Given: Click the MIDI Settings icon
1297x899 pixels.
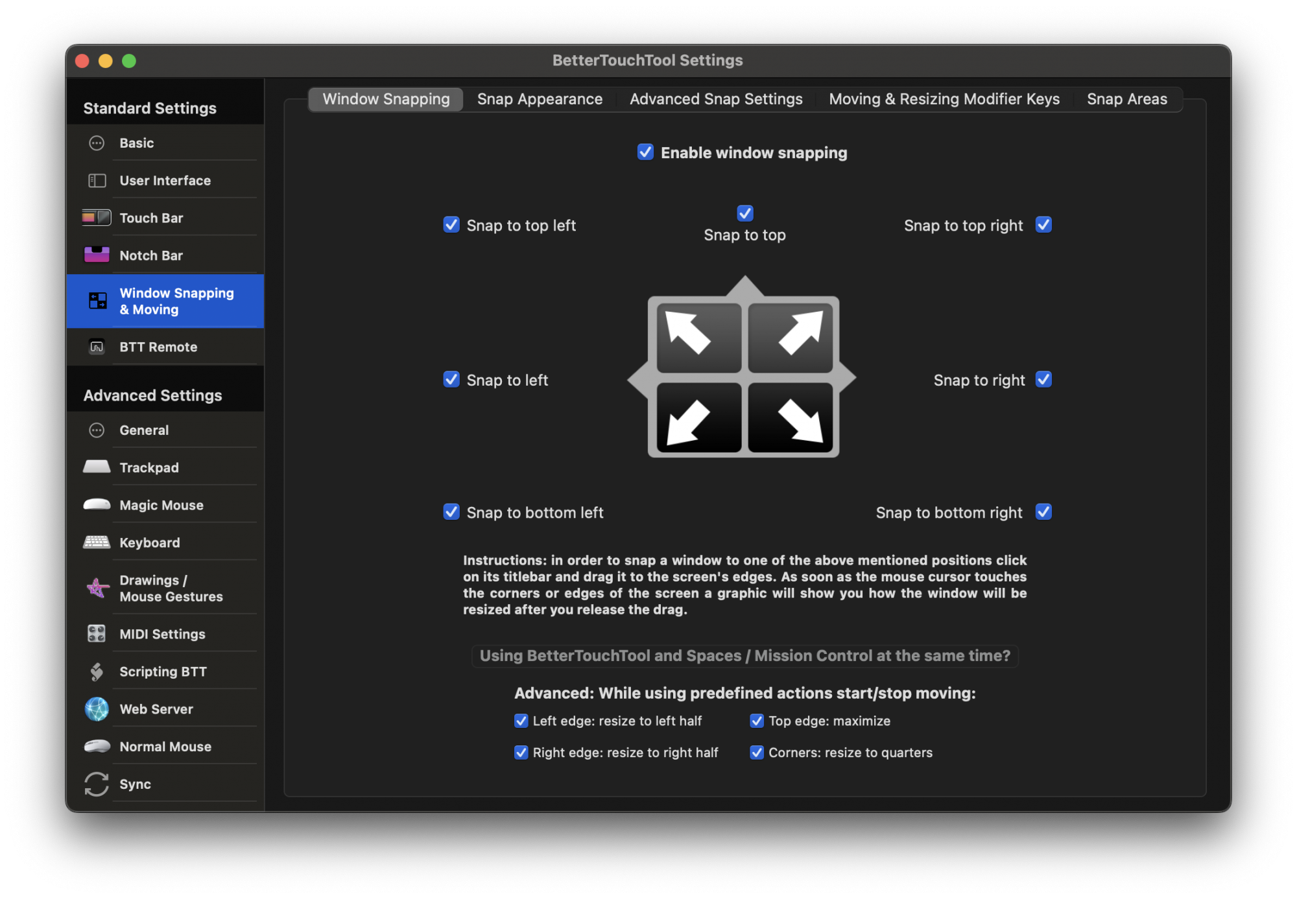Looking at the screenshot, I should click(x=97, y=633).
